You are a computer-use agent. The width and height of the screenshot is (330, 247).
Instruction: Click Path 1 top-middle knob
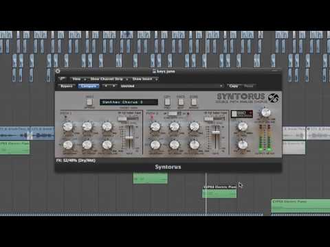(87, 126)
